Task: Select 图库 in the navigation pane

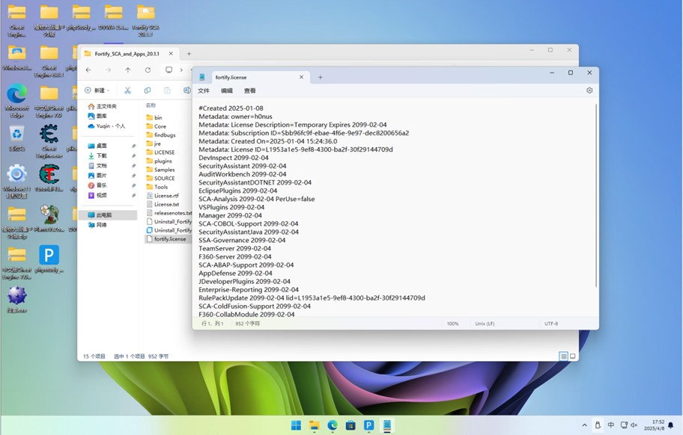Action: (x=102, y=116)
